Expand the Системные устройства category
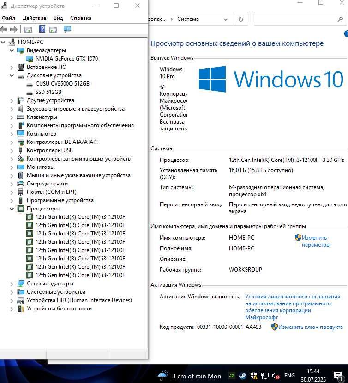 pos(12,292)
